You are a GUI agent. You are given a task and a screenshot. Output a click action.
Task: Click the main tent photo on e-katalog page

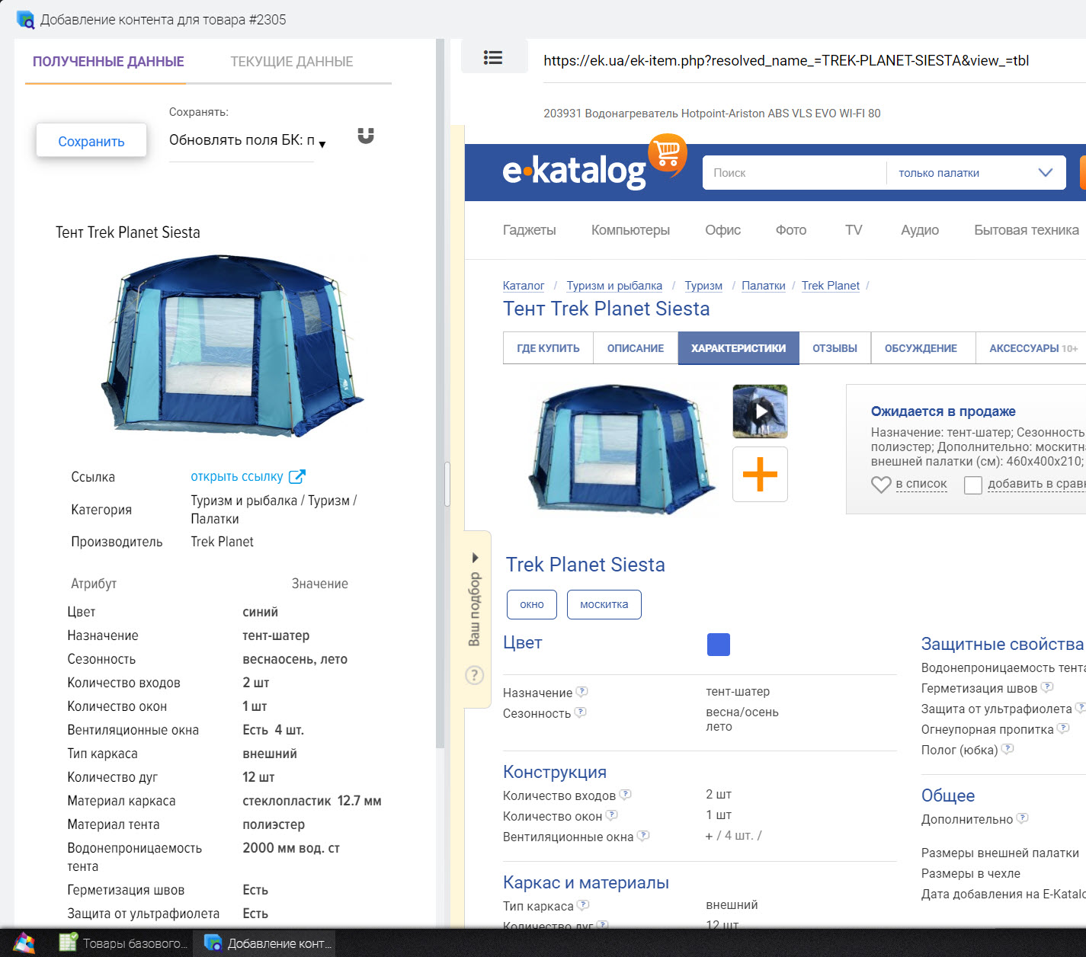pyautogui.click(x=621, y=450)
